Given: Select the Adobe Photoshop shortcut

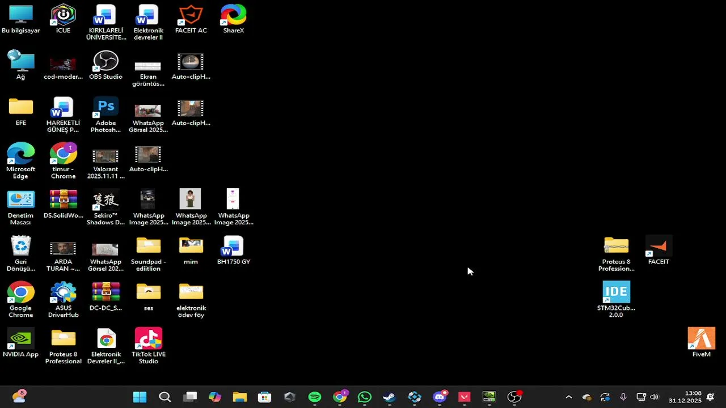Looking at the screenshot, I should click(105, 116).
